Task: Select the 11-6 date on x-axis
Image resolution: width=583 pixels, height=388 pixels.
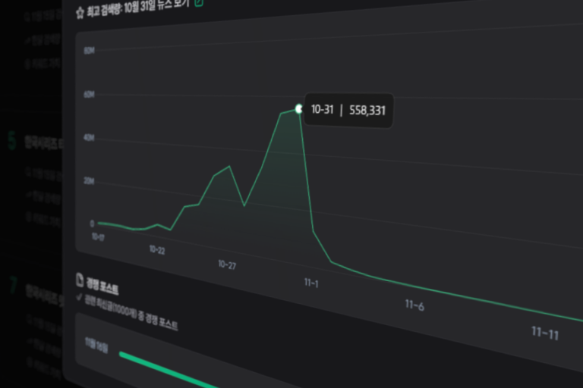Action: (x=414, y=305)
